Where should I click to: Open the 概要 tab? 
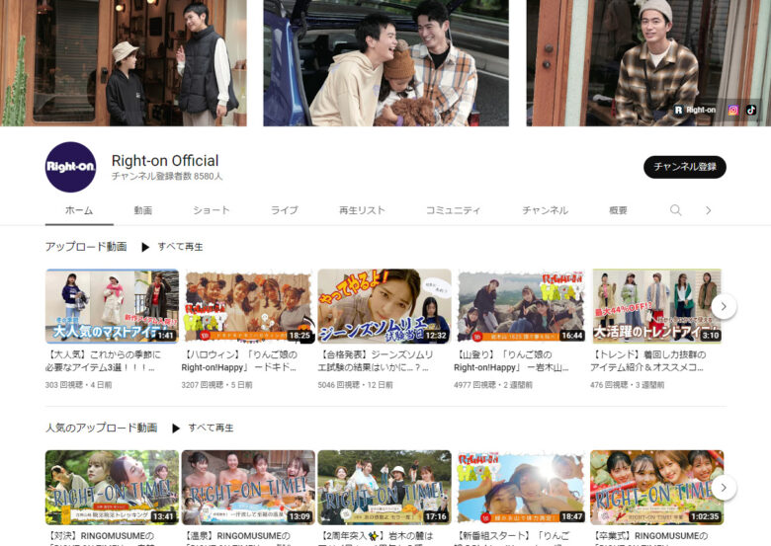pos(618,210)
